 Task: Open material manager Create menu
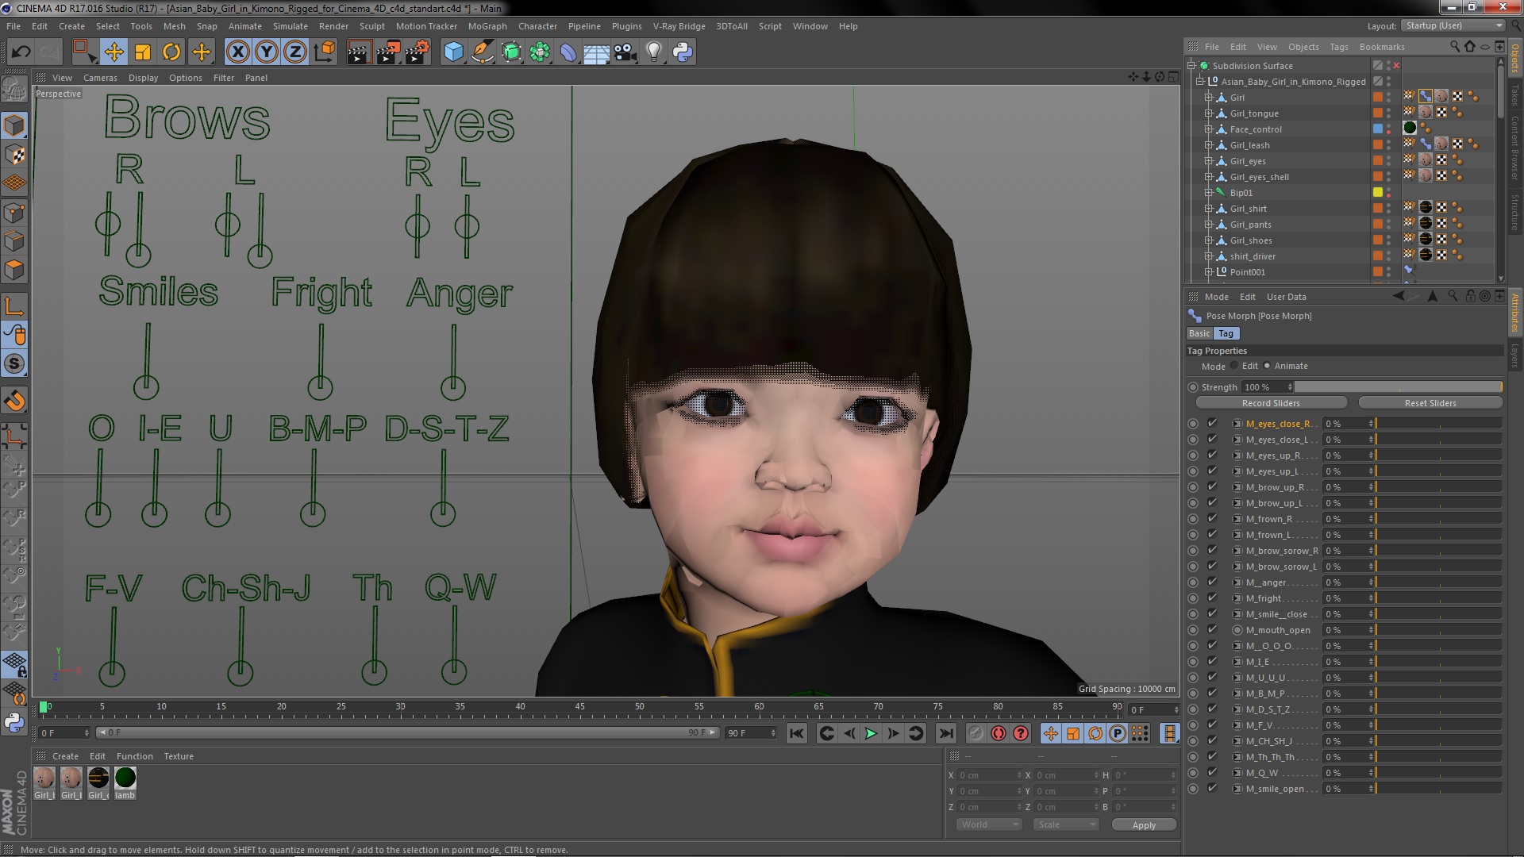coord(65,756)
